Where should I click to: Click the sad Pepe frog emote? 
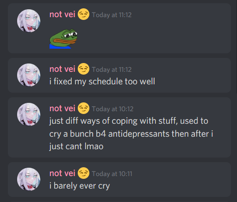click(63, 39)
